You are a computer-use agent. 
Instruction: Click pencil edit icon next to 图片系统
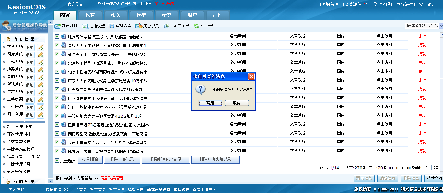click(40, 55)
